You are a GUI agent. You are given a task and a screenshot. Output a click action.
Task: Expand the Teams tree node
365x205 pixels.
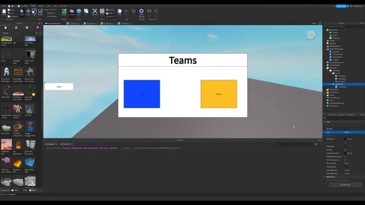(x=325, y=95)
